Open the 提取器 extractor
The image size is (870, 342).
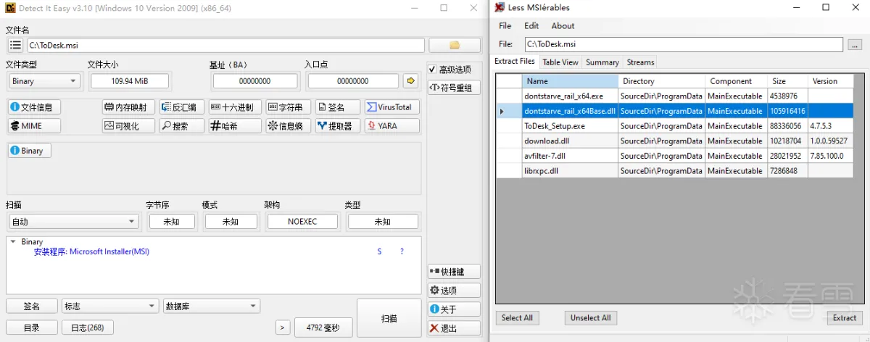338,125
